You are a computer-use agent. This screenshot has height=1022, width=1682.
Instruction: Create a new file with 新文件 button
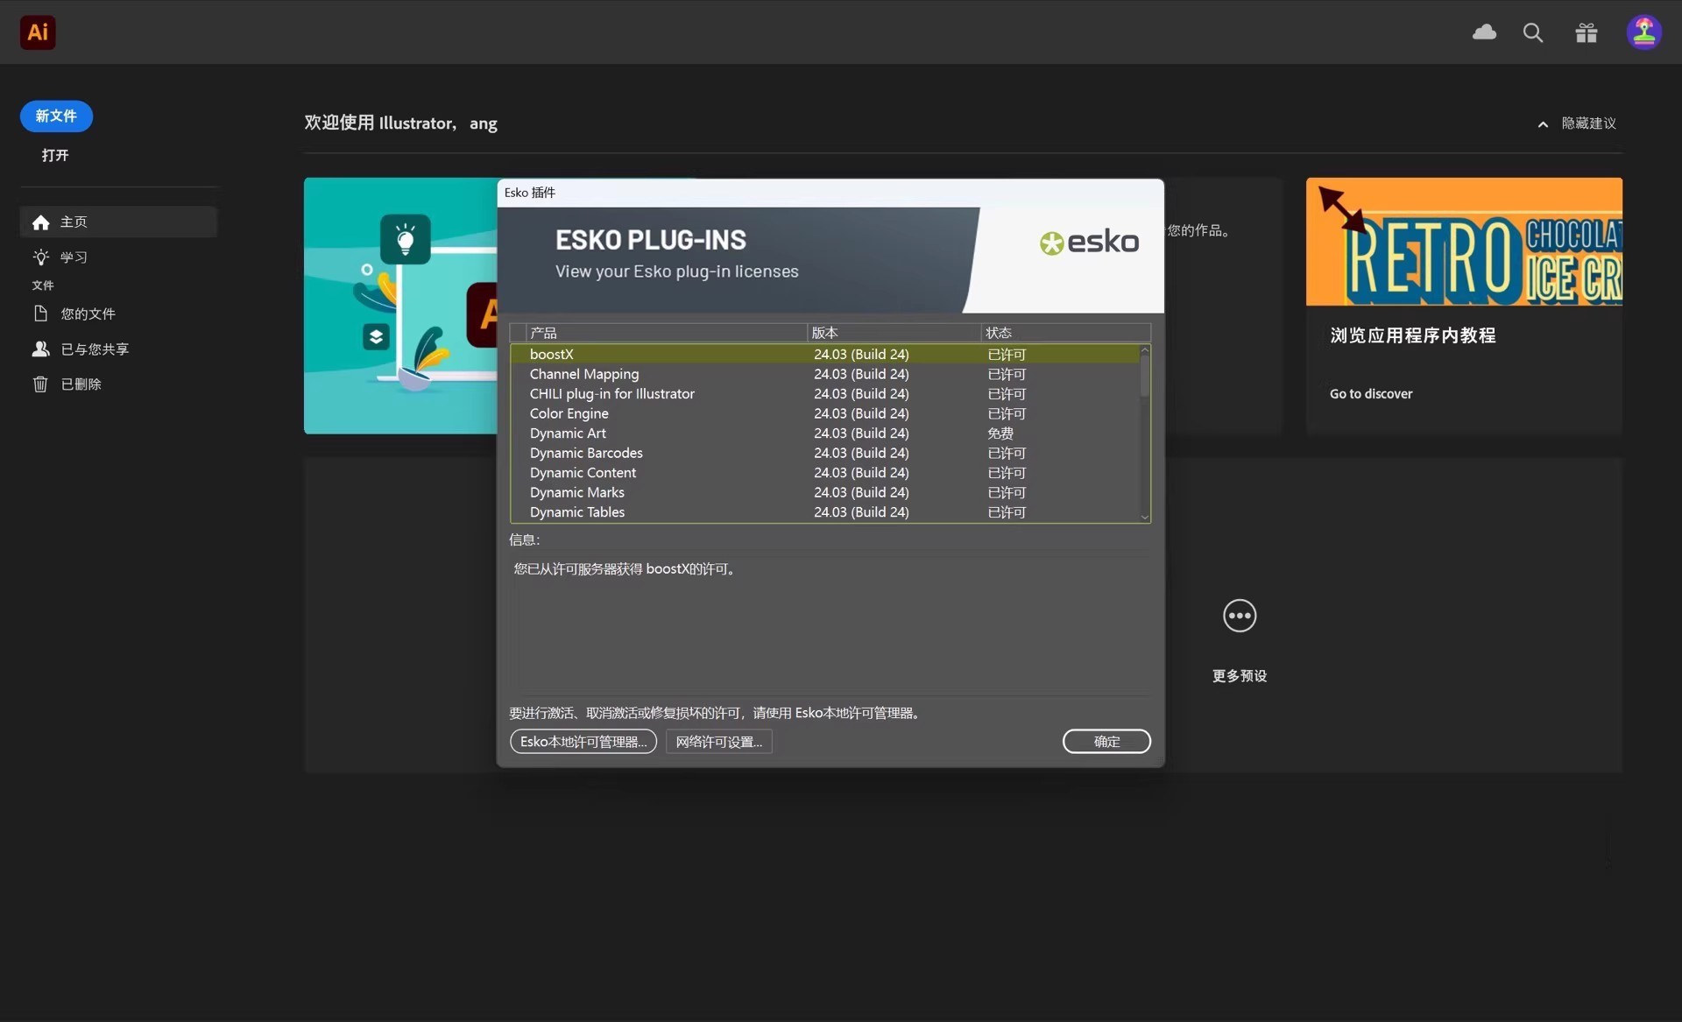[x=56, y=116]
